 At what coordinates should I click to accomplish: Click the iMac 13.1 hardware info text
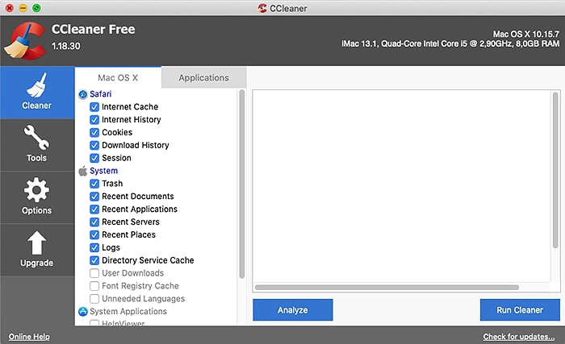click(450, 44)
